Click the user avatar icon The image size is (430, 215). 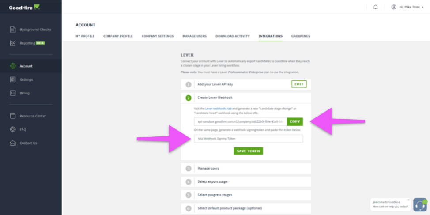[x=394, y=7]
